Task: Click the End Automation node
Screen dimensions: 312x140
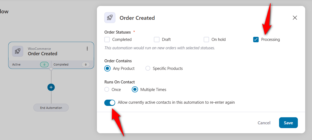Action: coord(51,108)
